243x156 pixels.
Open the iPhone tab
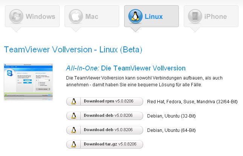click(x=215, y=17)
